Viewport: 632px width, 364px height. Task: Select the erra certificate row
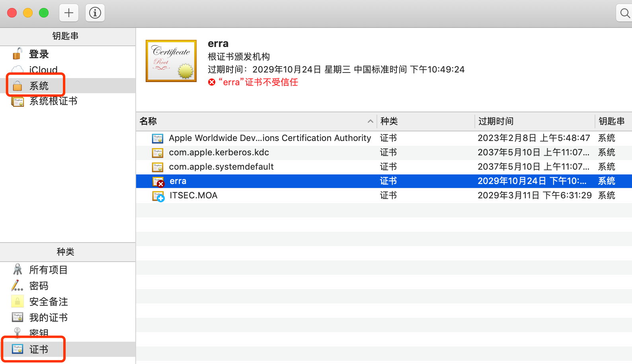(178, 181)
